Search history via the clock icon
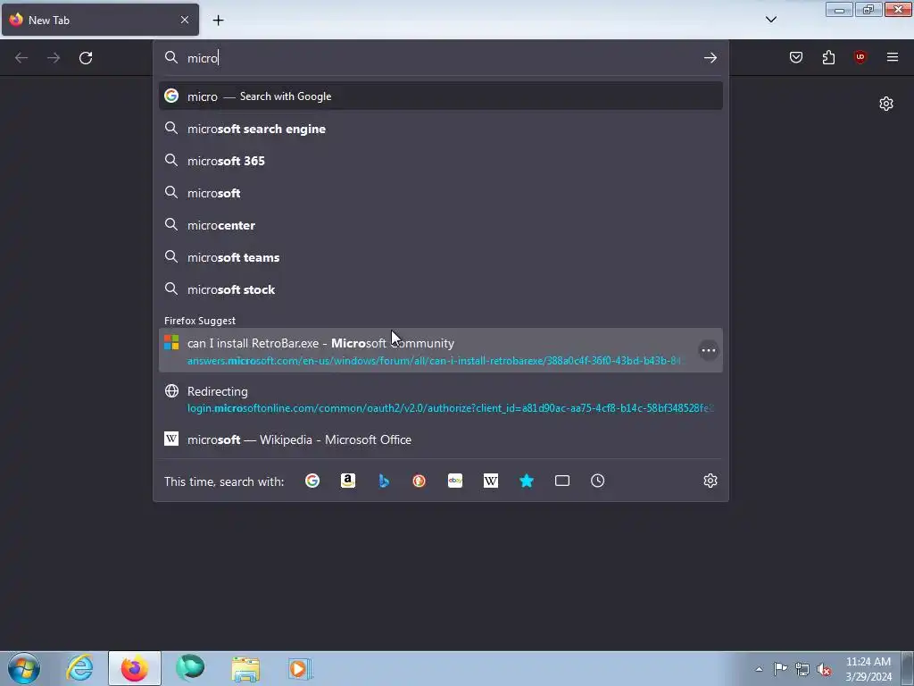Viewport: 914px width, 686px height. click(597, 481)
